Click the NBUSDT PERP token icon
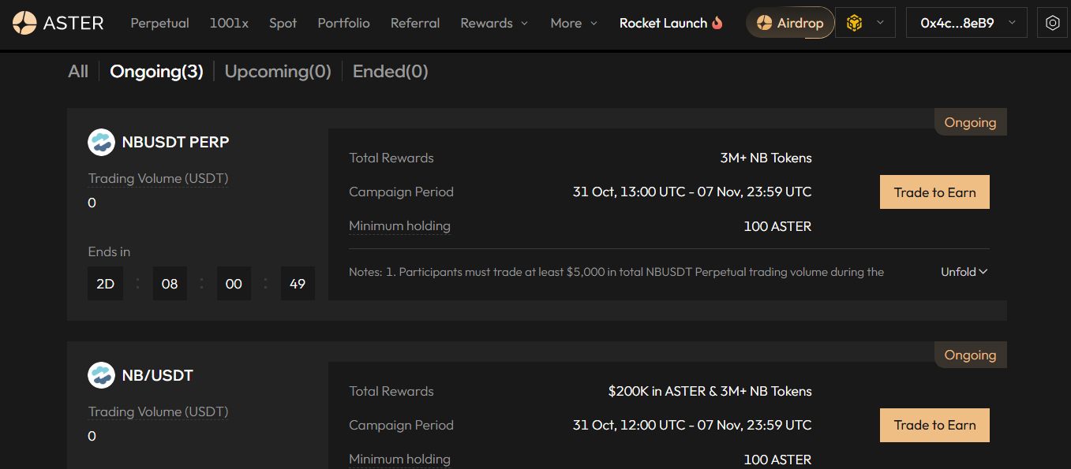The image size is (1071, 469). click(x=101, y=143)
